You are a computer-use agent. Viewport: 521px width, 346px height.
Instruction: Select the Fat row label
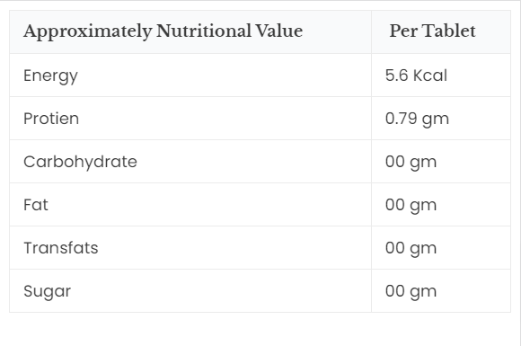tap(36, 205)
